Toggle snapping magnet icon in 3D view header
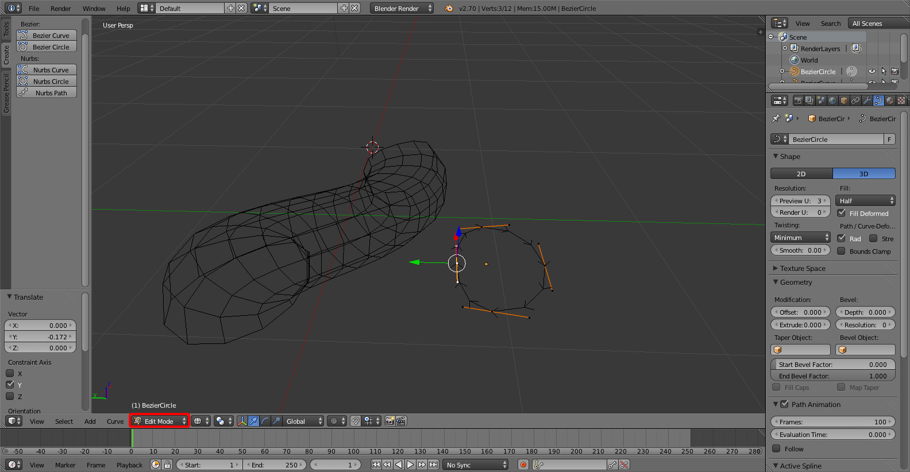Image resolution: width=910 pixels, height=472 pixels. point(356,421)
